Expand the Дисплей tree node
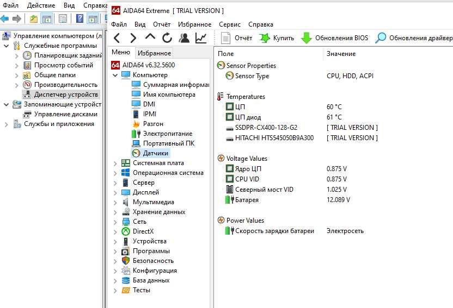This screenshot has width=453, height=308. tap(115, 193)
